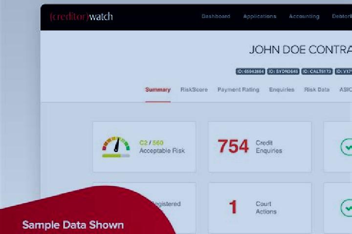Switch to the Risk Data tab
The image size is (352, 234).
click(x=317, y=90)
